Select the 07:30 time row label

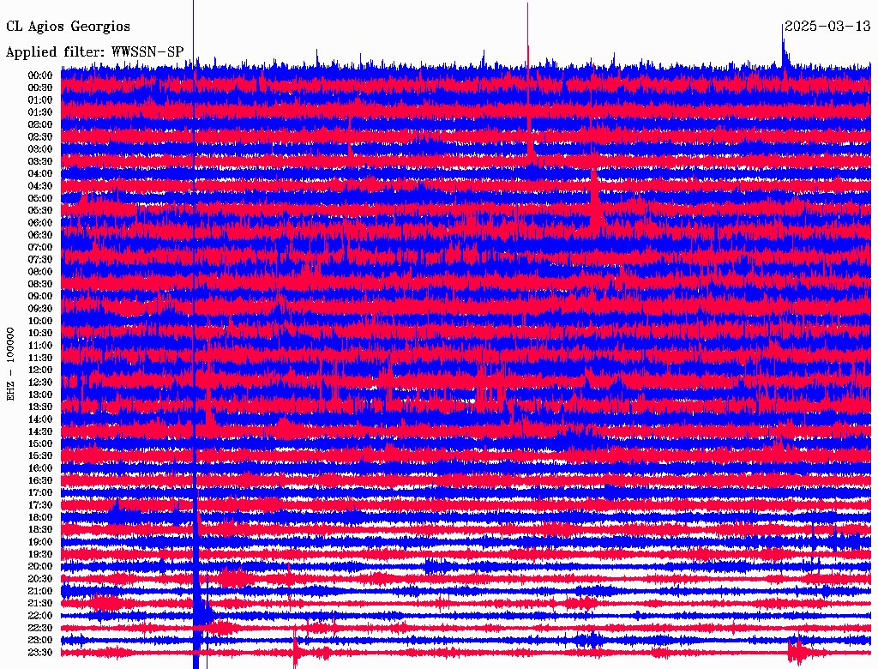pos(40,260)
